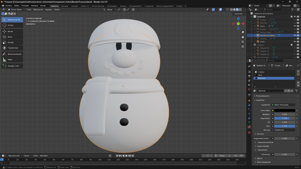This screenshot has width=301, height=169.
Task: Click the camera view icon in viewport
Action: (x=243, y=42)
